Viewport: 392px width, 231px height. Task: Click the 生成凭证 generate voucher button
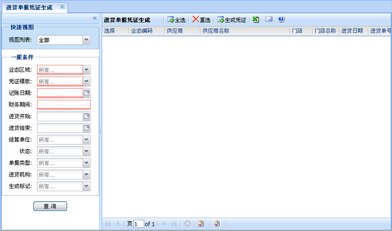tap(232, 20)
